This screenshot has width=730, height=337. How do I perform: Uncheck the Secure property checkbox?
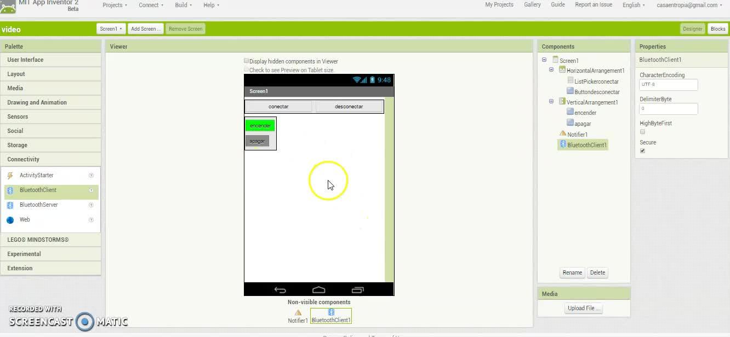point(642,151)
